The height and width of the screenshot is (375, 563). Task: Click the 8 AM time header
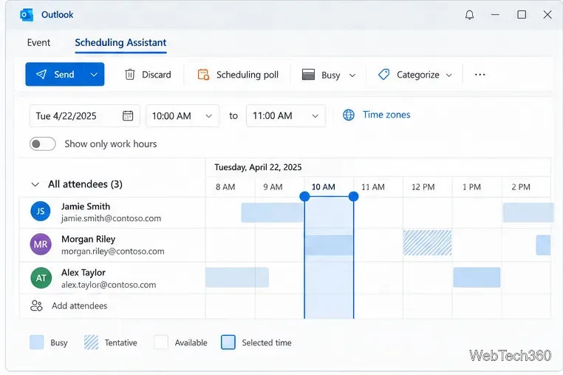(225, 187)
